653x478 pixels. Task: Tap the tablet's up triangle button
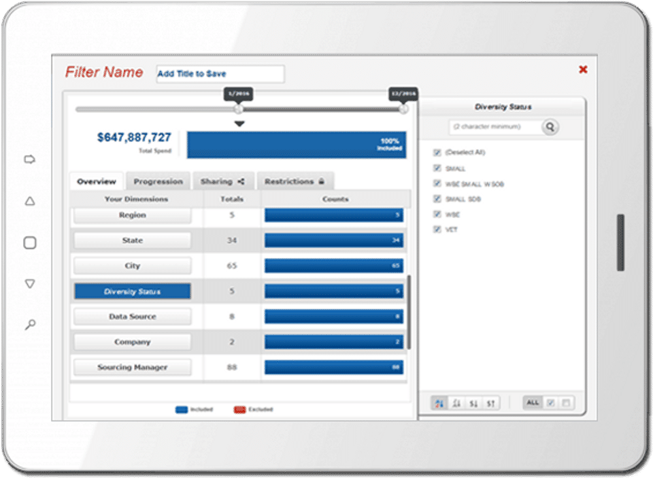30,202
